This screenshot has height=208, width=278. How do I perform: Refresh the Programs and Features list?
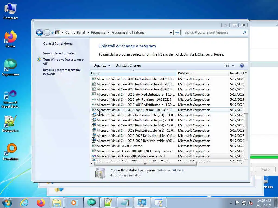(177, 32)
